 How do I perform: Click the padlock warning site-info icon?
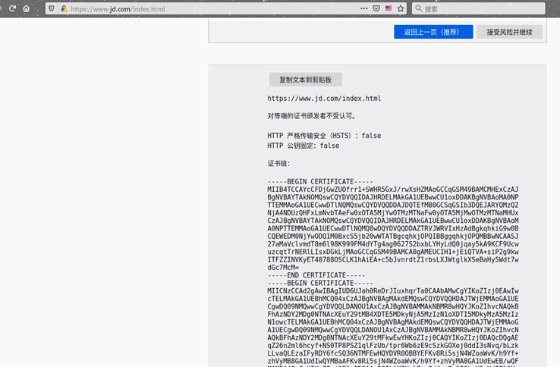pyautogui.click(x=64, y=9)
